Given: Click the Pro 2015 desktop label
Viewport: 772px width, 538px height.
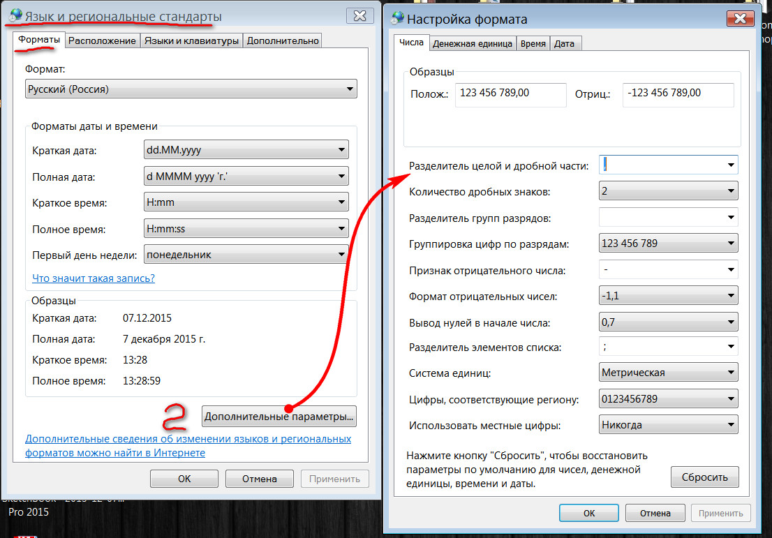Looking at the screenshot, I should click(28, 512).
